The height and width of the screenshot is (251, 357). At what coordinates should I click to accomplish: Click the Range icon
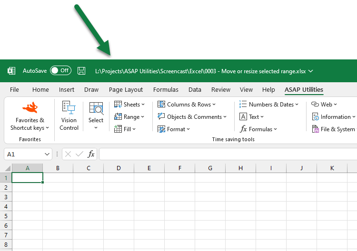pos(118,116)
